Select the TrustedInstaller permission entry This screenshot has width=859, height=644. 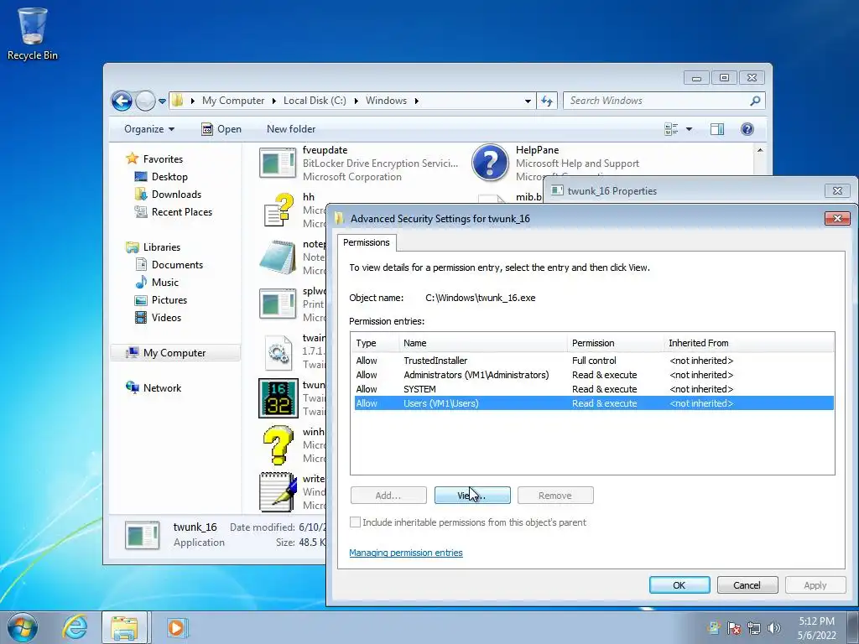594,361
